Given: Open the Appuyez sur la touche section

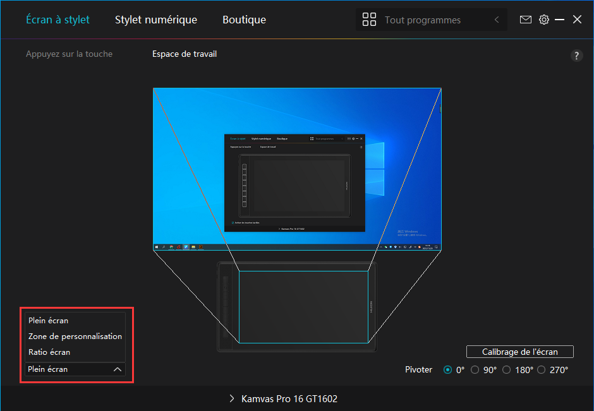Looking at the screenshot, I should tap(69, 54).
